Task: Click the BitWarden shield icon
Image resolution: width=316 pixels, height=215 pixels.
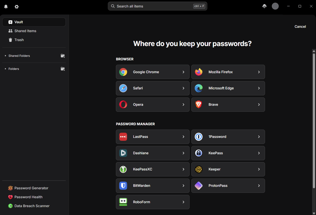Action: tap(123, 186)
